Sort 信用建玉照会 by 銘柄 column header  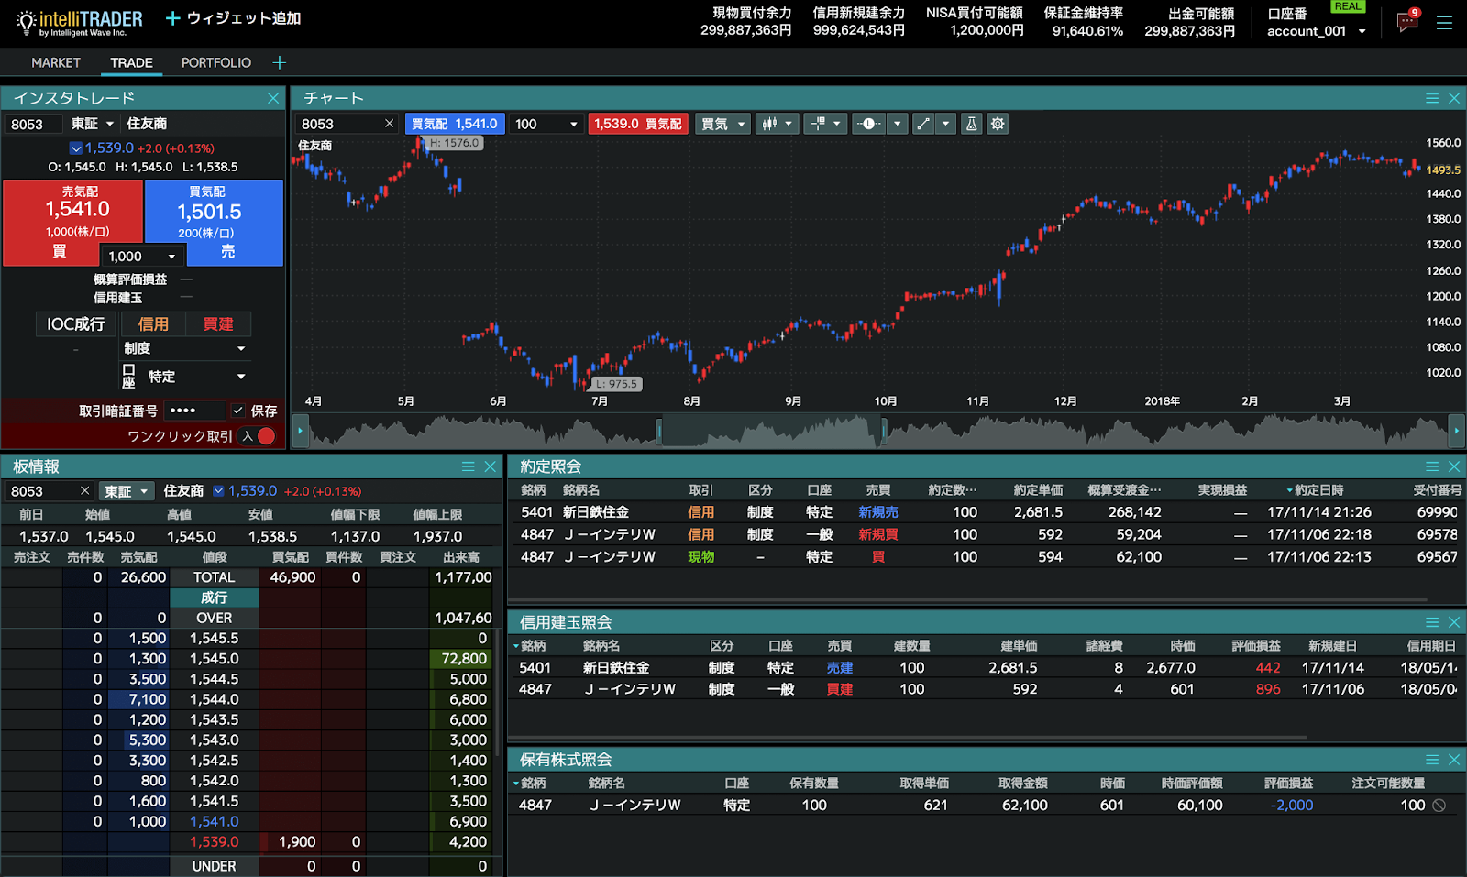[x=530, y=646]
